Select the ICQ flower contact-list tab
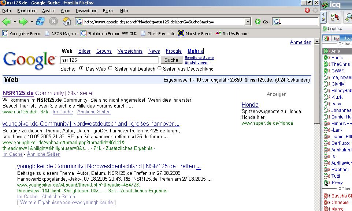352x211 pixels. pos(327,38)
